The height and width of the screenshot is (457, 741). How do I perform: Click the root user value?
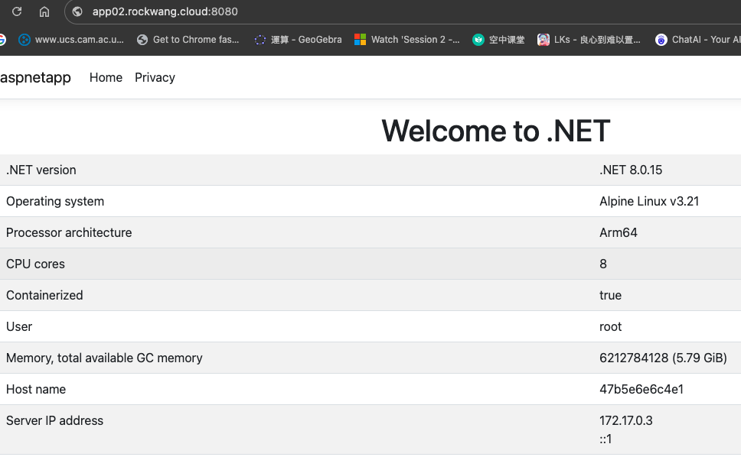pyautogui.click(x=611, y=327)
